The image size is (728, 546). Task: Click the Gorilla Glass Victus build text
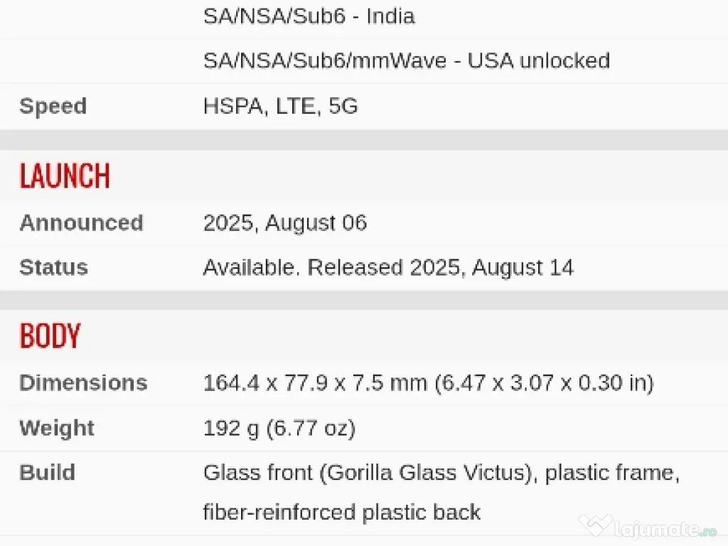click(428, 473)
